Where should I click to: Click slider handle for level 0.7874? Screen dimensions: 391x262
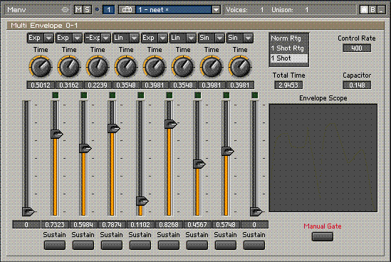point(113,128)
